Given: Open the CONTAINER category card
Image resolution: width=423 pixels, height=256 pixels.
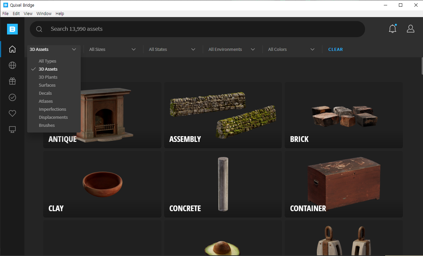Looking at the screenshot, I should click(x=344, y=184).
